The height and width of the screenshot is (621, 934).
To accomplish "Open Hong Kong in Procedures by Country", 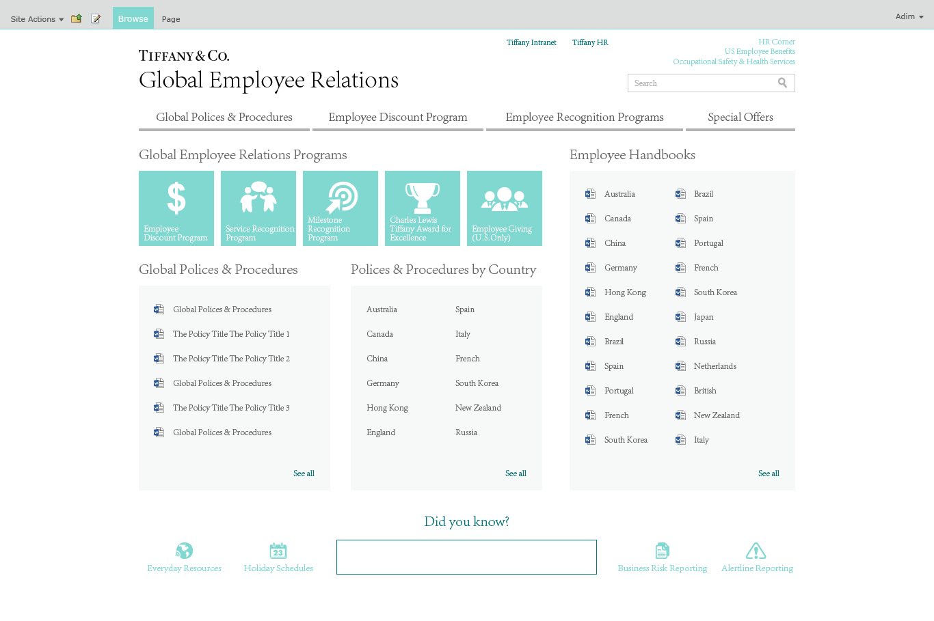I will [x=387, y=408].
